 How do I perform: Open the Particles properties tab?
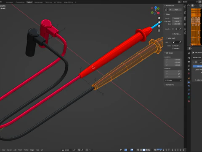coord(189,86)
